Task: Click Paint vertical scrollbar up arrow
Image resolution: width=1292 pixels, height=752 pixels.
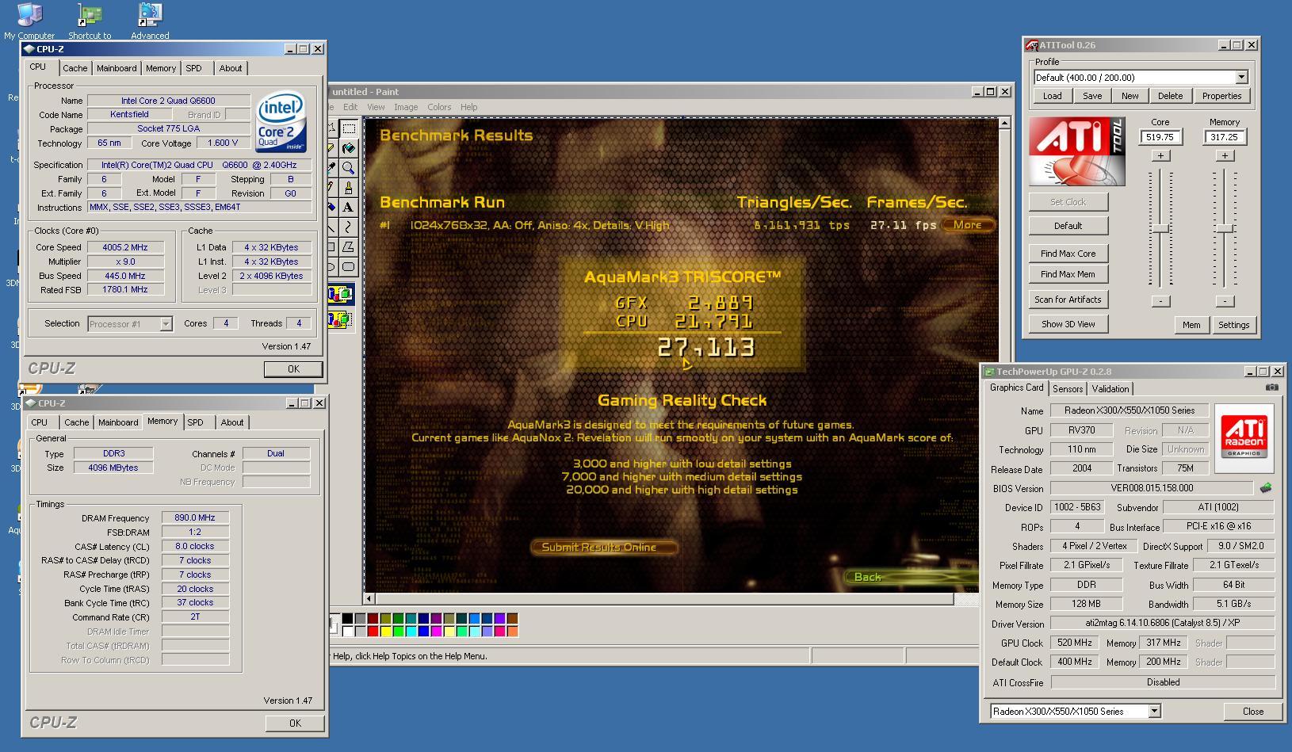Action: click(1004, 123)
